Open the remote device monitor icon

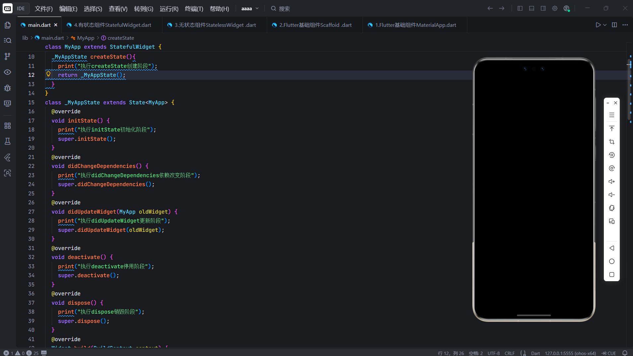tap(8, 104)
